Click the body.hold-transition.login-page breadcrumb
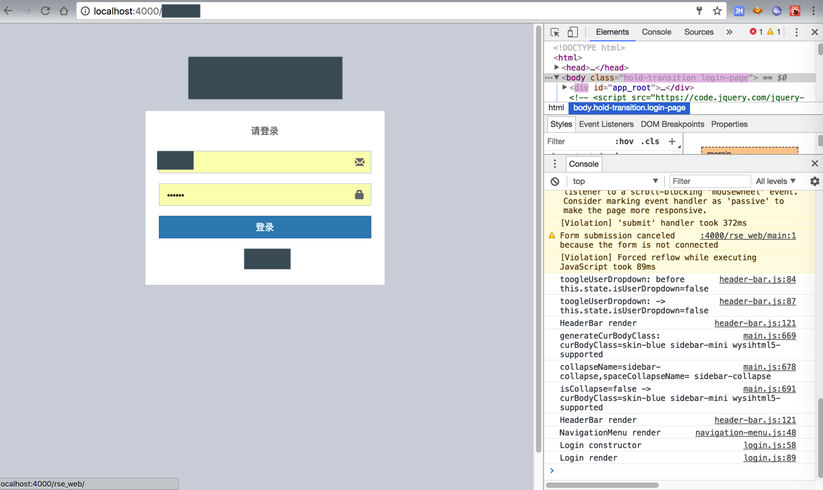Screen dimensions: 823x490 click(629, 108)
